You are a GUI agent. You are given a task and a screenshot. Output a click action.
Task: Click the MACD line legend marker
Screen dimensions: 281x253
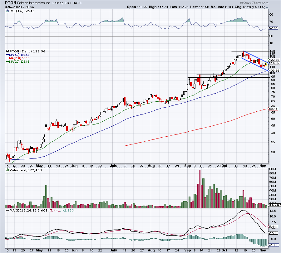coord(7,210)
